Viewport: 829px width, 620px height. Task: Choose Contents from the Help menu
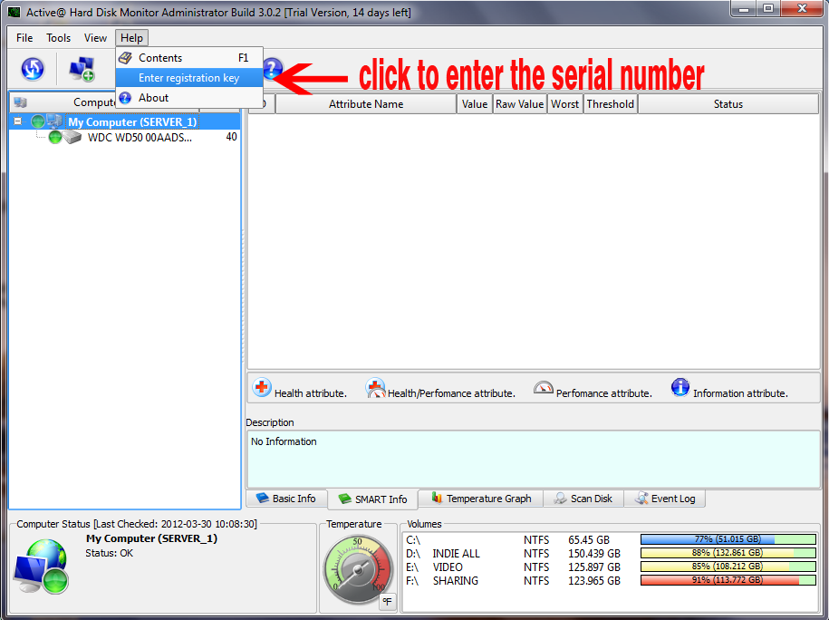pyautogui.click(x=189, y=58)
